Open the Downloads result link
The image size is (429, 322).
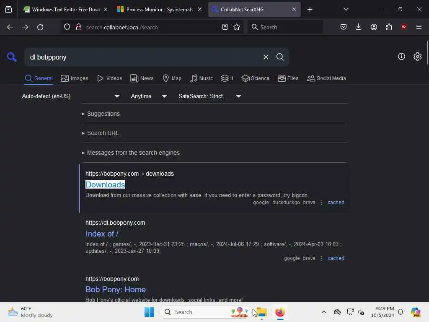105,184
